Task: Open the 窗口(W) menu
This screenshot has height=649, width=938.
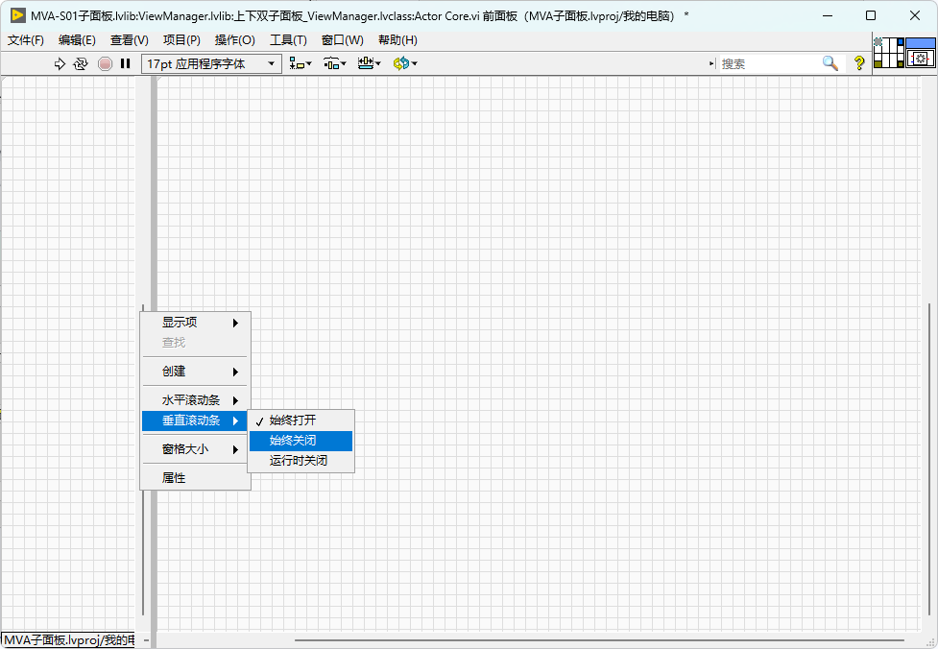Action: point(342,40)
